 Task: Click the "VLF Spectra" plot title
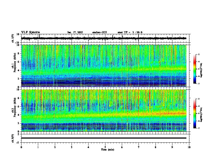tap(30, 32)
